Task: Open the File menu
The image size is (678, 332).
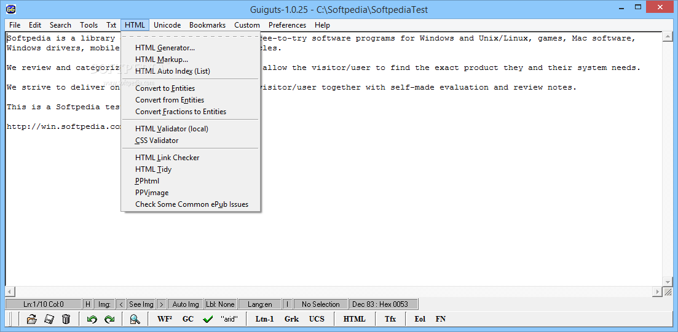Action: (15, 25)
